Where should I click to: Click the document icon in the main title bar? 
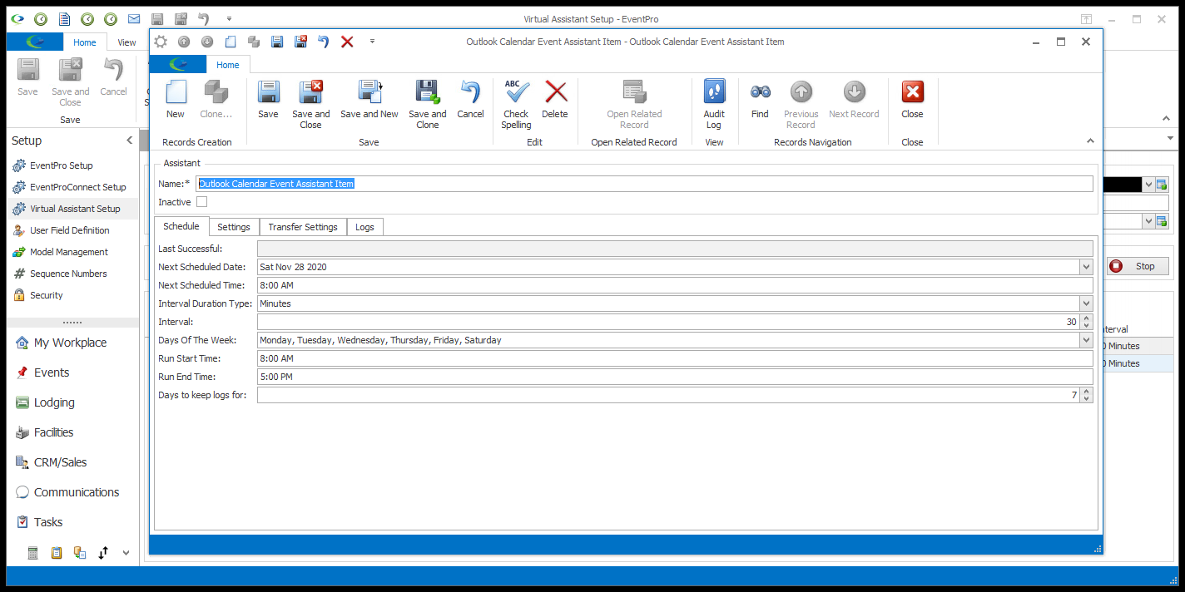(63, 18)
